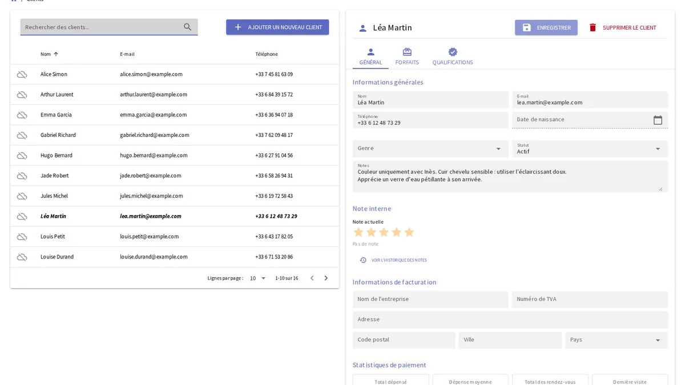Open the Pays country dropdown

coord(616,340)
